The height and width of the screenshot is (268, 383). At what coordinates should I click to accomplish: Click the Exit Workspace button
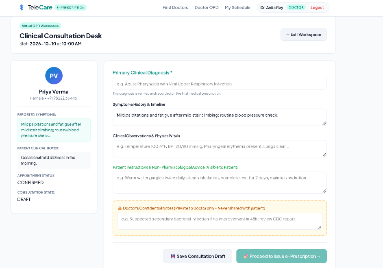[303, 35]
